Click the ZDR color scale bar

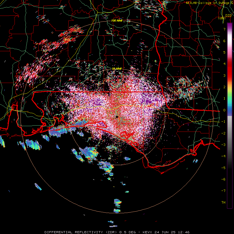[x=230, y=116]
